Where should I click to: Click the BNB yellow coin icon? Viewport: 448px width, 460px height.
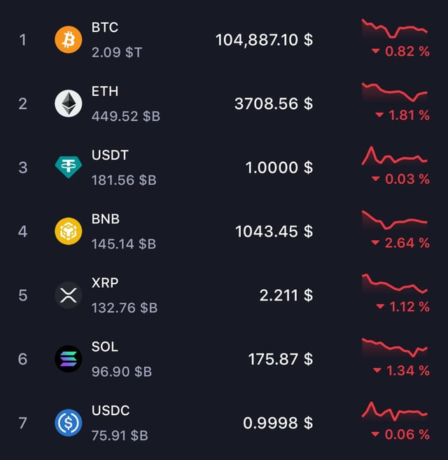[x=68, y=231]
